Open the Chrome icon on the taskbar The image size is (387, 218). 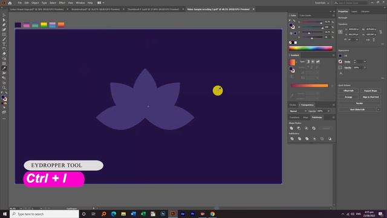point(212,214)
